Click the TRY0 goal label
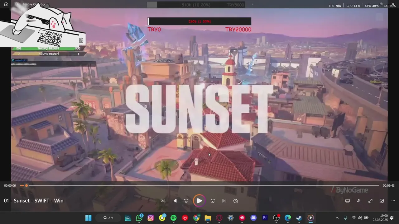 (154, 30)
